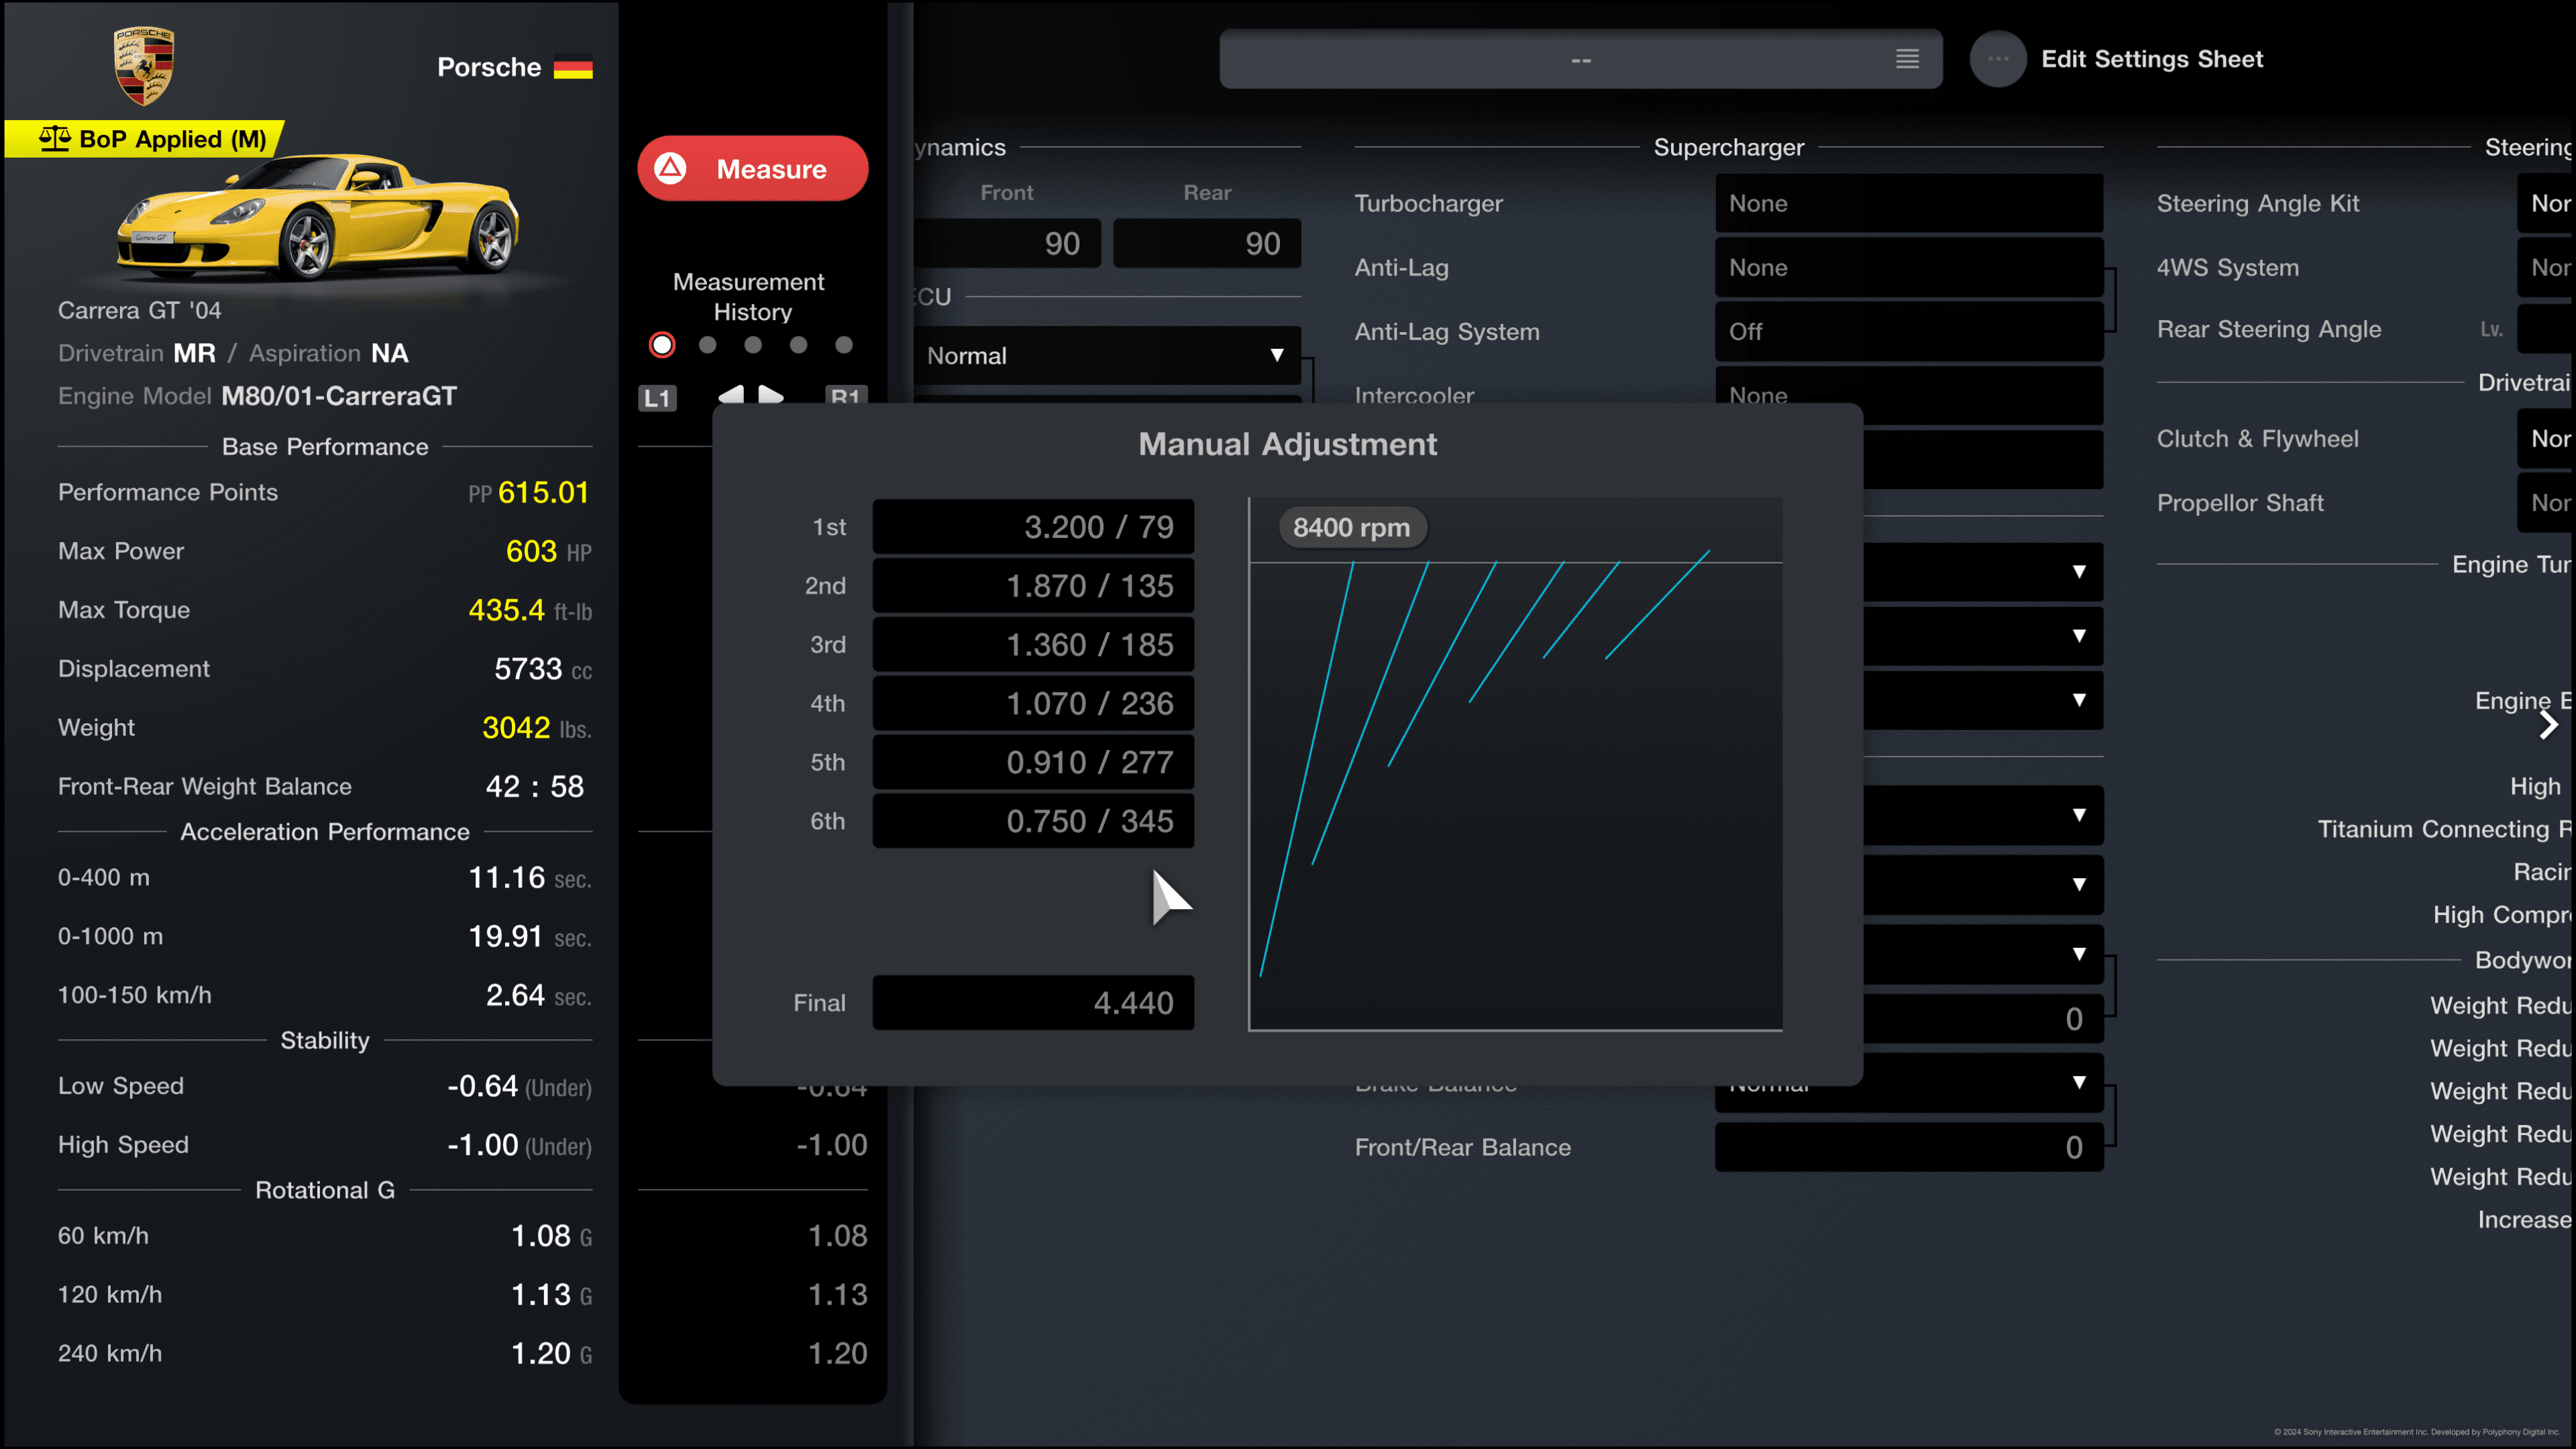Click the Engine Model M80/01-CarreraGT text
The height and width of the screenshot is (1449, 2576).
point(338,396)
